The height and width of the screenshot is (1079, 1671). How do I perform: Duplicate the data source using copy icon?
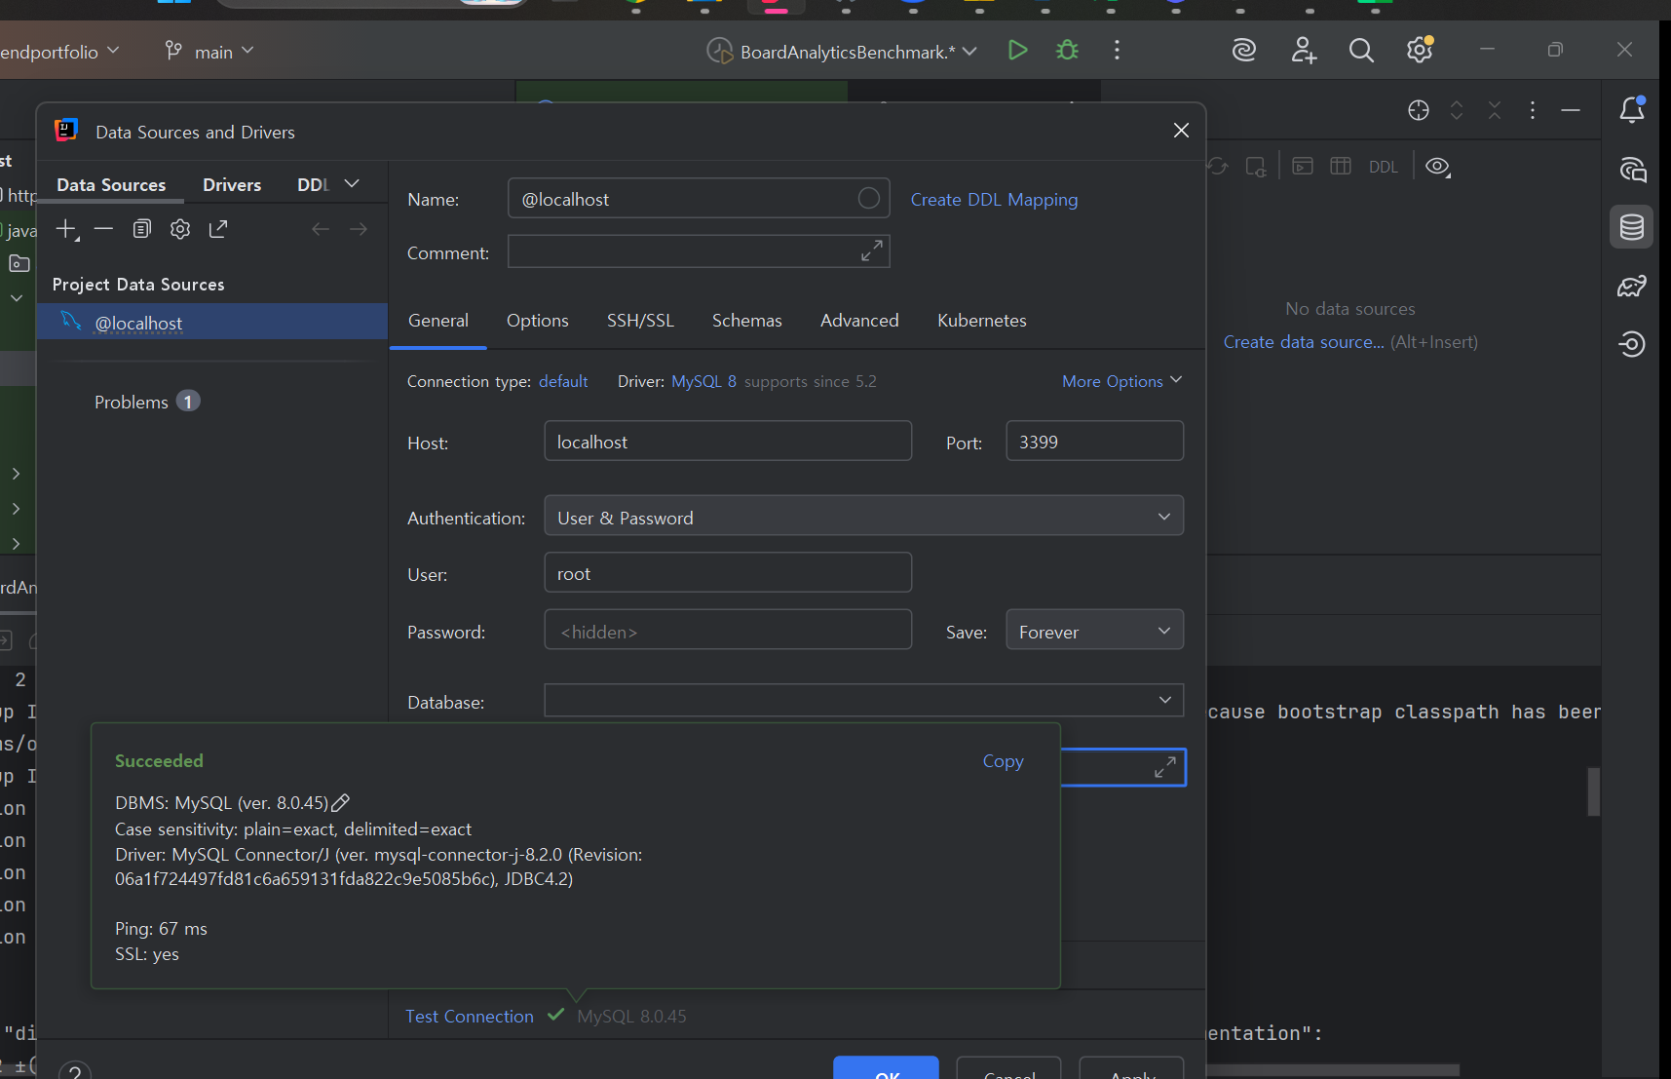click(142, 229)
